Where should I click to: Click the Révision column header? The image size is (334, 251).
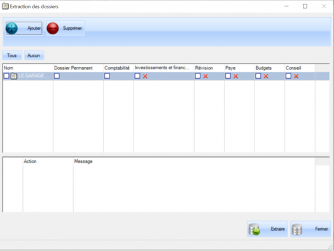(209, 68)
